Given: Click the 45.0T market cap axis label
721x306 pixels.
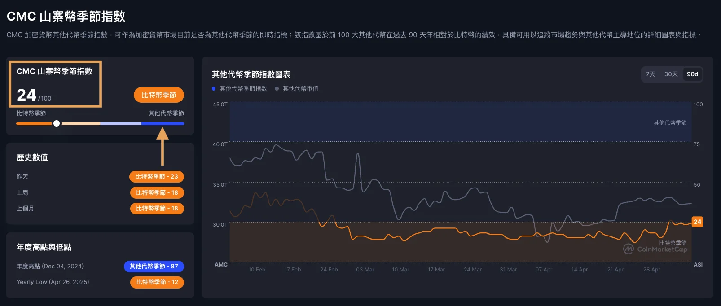Looking at the screenshot, I should 220,104.
